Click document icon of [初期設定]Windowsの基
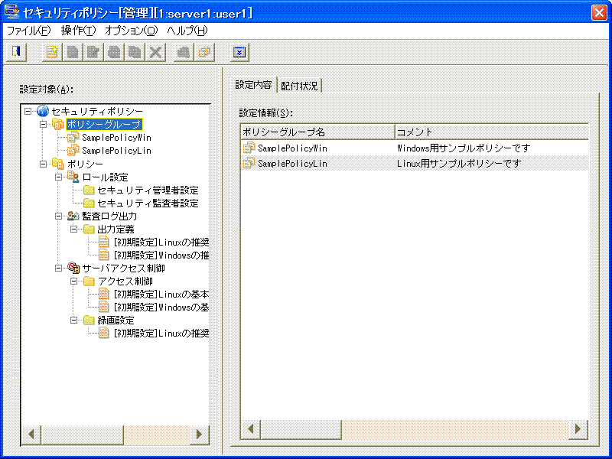The width and height of the screenshot is (612, 459). tap(103, 308)
